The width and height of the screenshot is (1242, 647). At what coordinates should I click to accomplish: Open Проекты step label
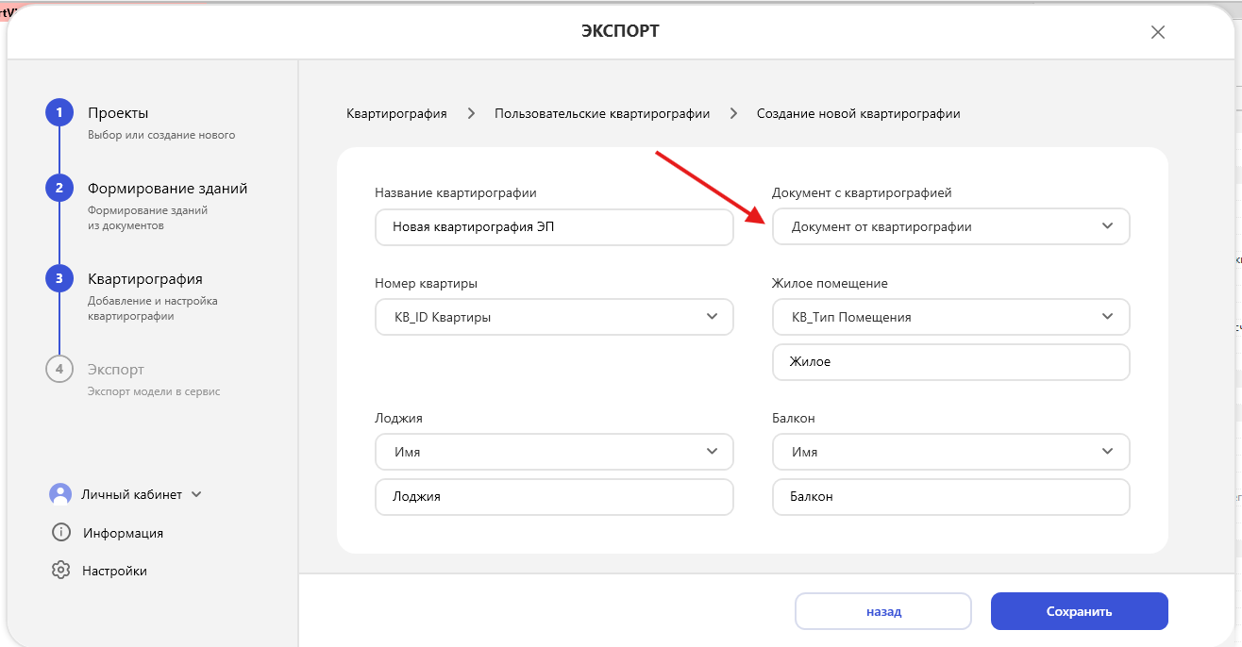coord(118,112)
